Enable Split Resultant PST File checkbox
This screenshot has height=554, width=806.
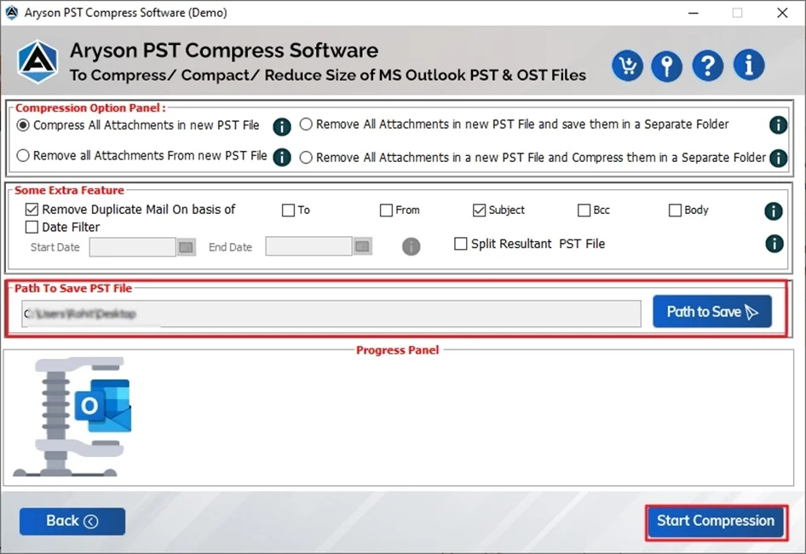click(x=461, y=243)
